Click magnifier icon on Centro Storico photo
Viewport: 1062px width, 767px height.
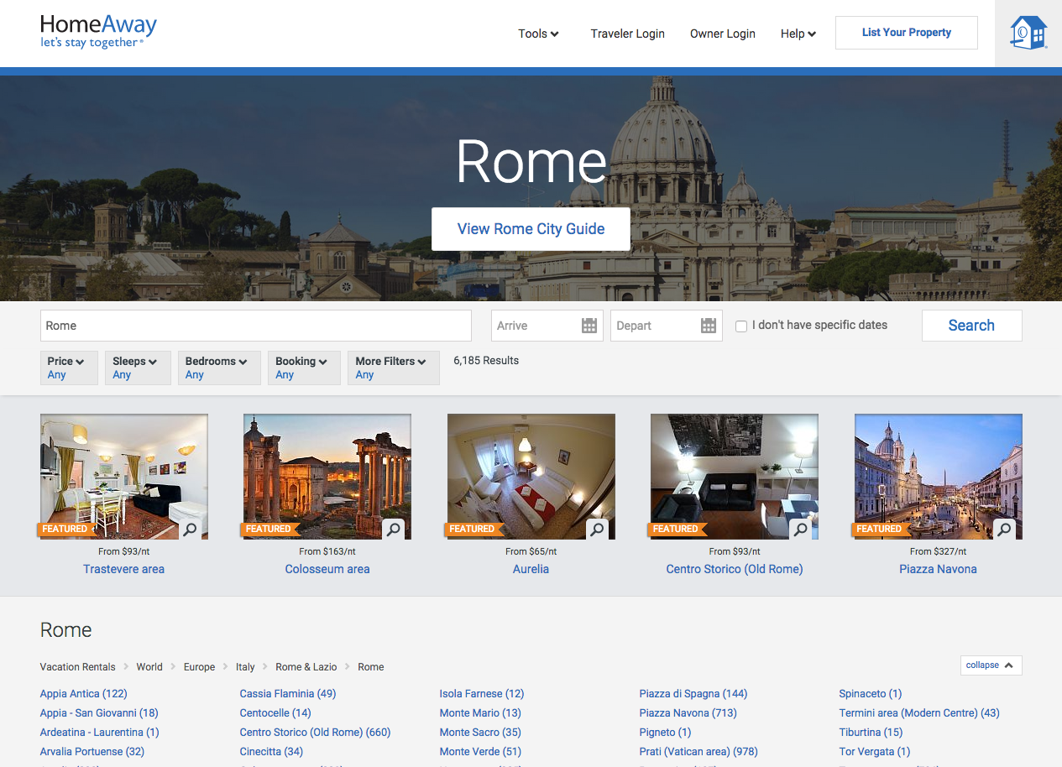(x=800, y=530)
